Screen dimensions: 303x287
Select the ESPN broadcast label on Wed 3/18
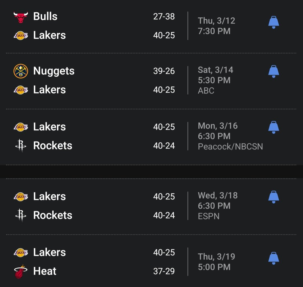pos(209,216)
